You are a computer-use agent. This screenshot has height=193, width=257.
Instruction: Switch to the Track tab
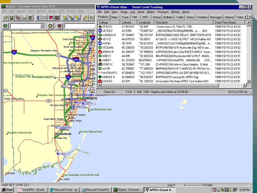pos(125,17)
